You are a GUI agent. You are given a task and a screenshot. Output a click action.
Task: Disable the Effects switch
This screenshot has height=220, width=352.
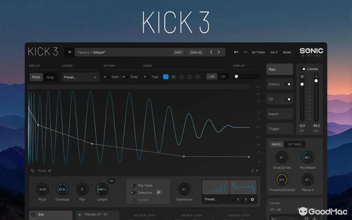pyautogui.click(x=288, y=84)
